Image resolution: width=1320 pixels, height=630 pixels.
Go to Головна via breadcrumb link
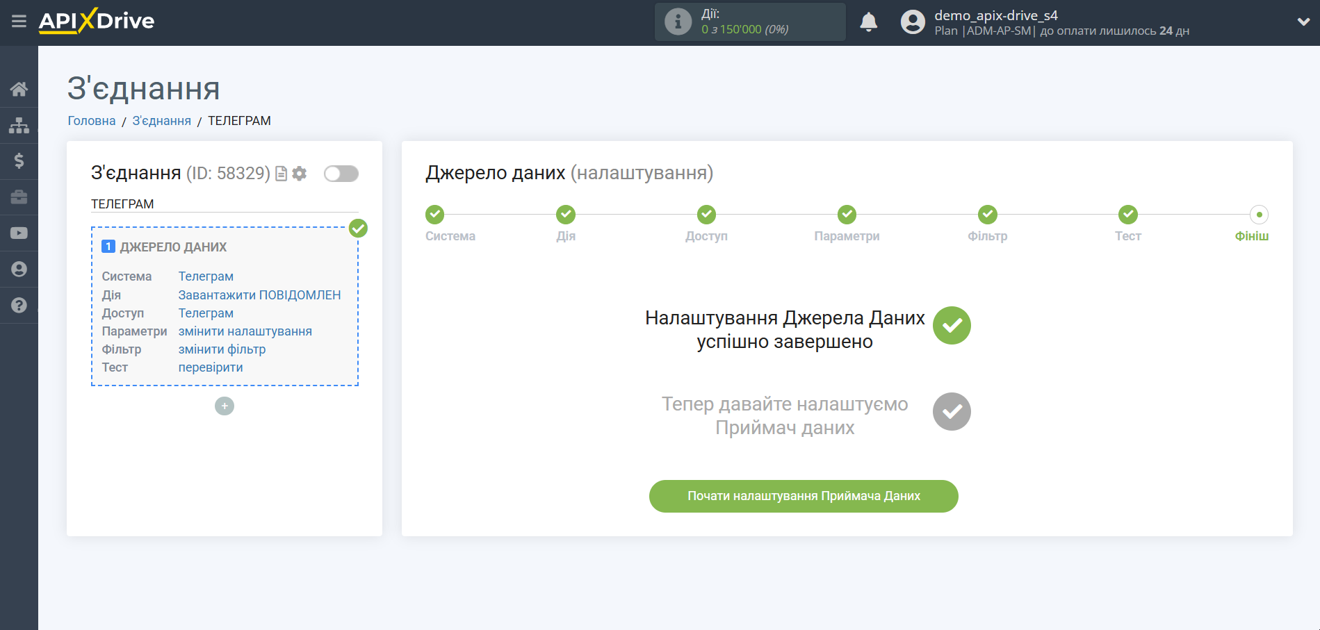(90, 120)
